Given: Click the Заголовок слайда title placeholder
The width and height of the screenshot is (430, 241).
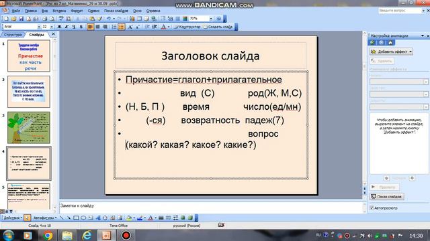Looking at the screenshot, I should [210, 56].
